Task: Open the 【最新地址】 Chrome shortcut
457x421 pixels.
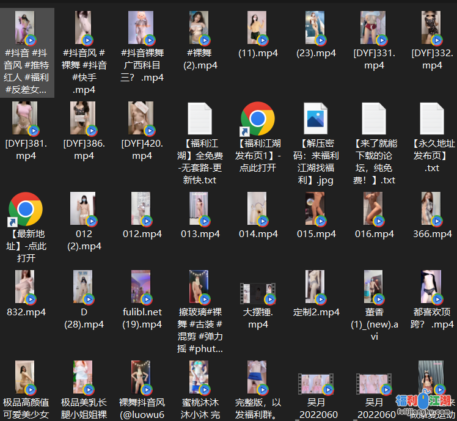Action: click(x=26, y=210)
